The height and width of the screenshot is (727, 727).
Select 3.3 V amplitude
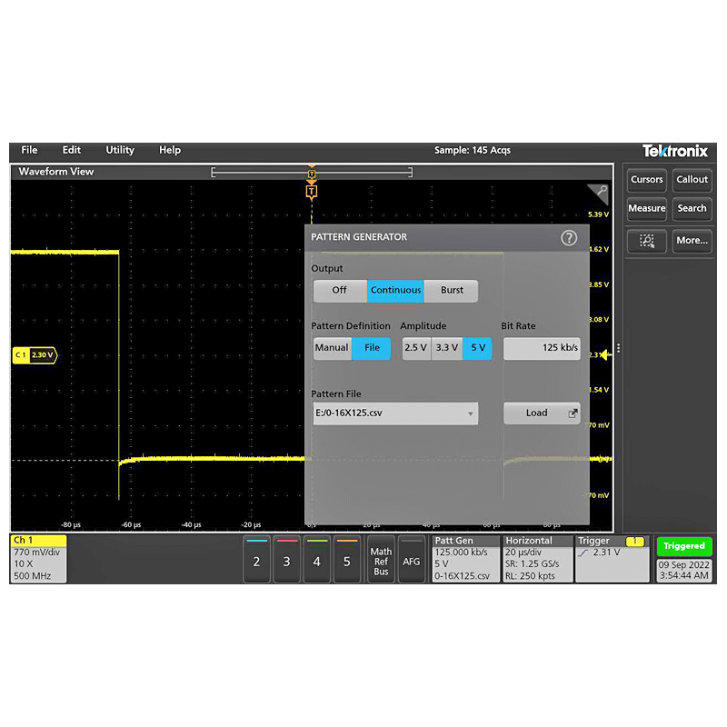[446, 347]
